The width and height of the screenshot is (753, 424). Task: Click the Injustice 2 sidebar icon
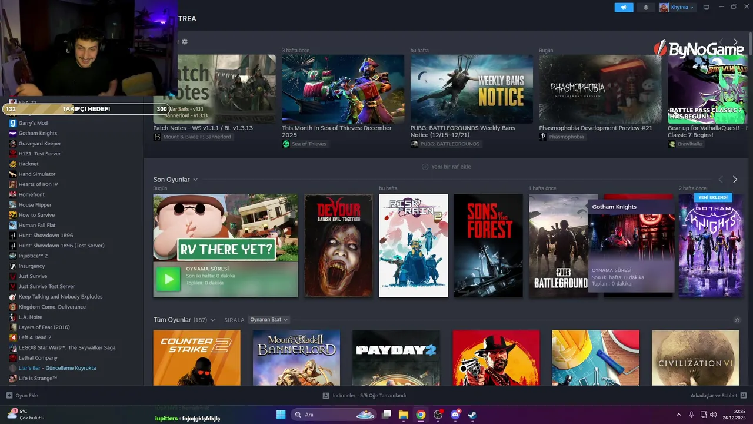tap(13, 256)
